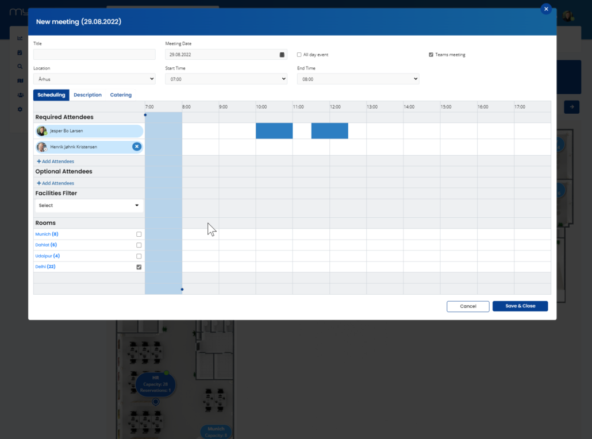Uncheck the Delhi room checkbox
This screenshot has height=439, width=592.
(x=139, y=267)
